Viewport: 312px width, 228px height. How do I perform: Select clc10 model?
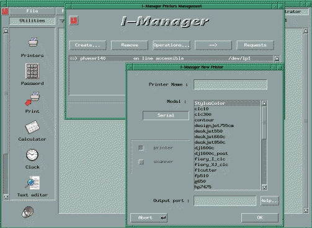coord(227,108)
